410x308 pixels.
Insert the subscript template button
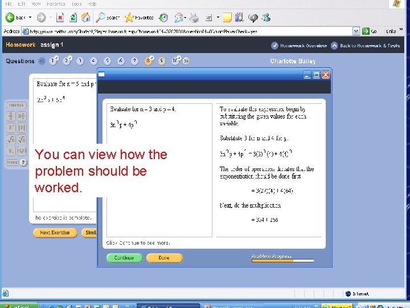pyautogui.click(x=11, y=151)
